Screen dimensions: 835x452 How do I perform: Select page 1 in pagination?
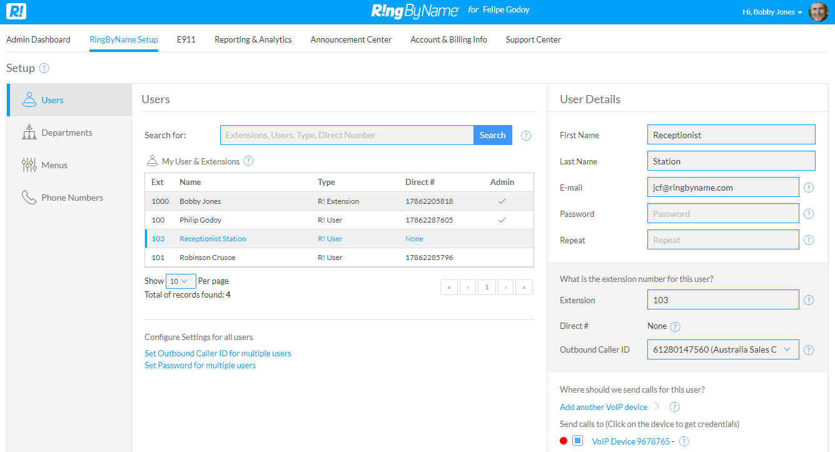coord(487,287)
